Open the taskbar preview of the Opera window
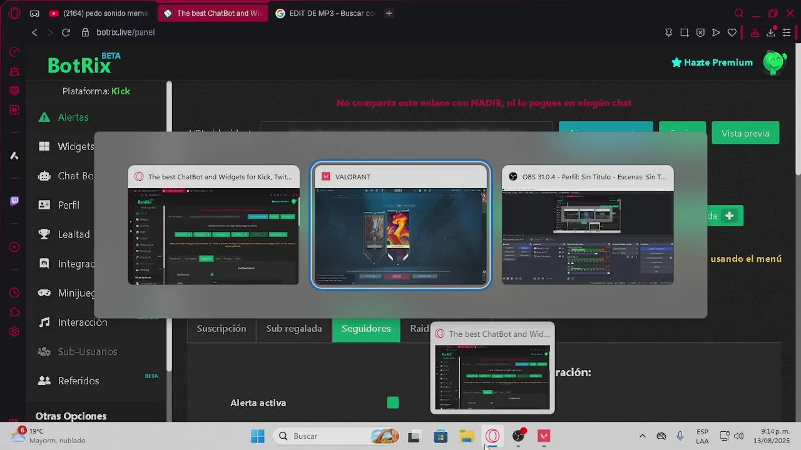 point(492,368)
